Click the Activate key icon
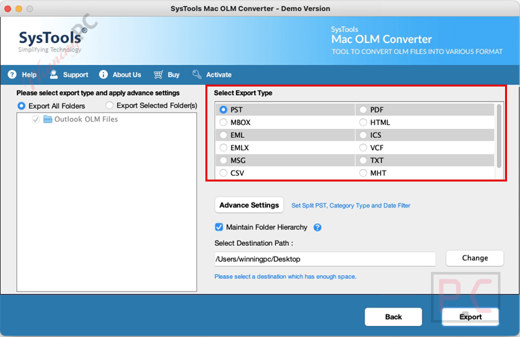520x337 pixels. click(197, 74)
